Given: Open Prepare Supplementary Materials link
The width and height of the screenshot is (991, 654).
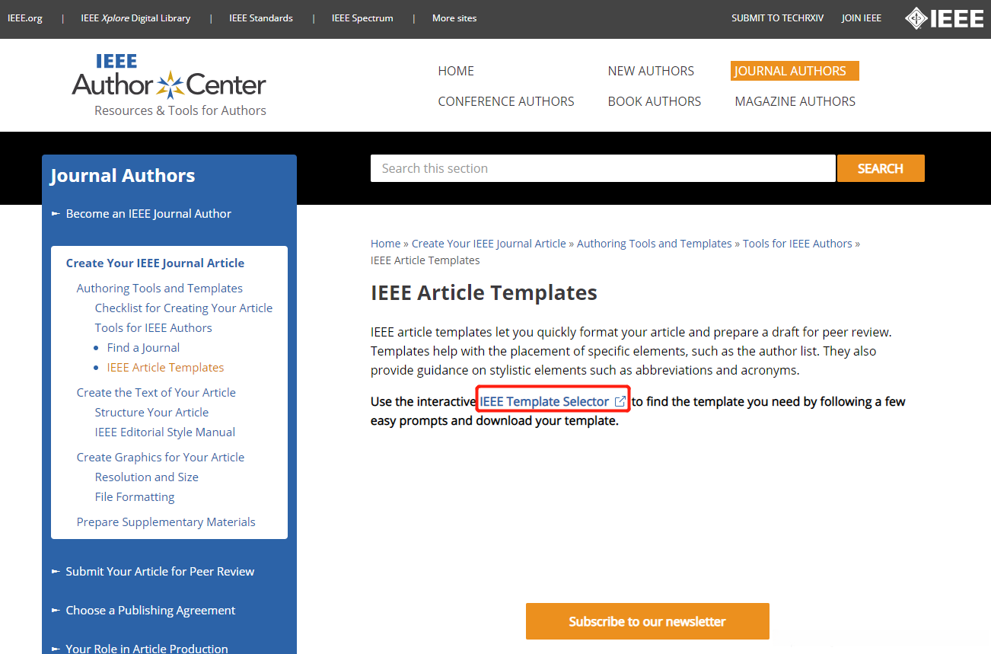Looking at the screenshot, I should point(166,522).
